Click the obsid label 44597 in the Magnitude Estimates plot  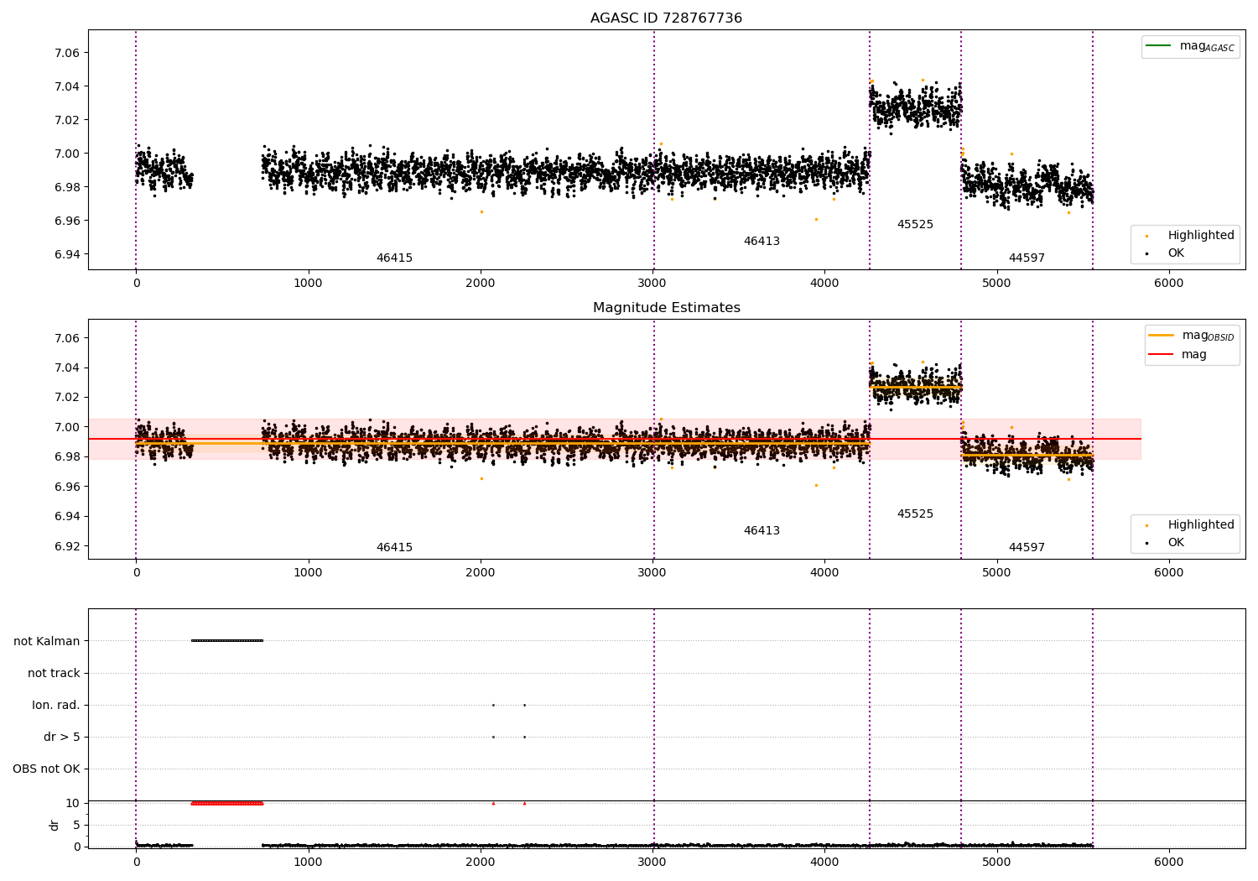tap(1027, 548)
